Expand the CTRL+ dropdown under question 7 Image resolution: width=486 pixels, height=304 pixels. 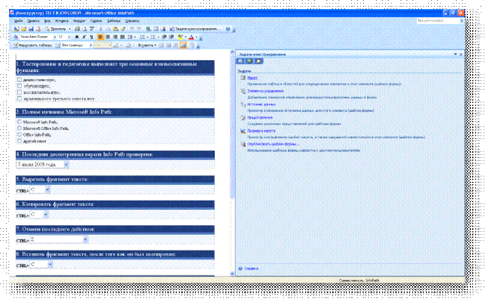point(86,240)
